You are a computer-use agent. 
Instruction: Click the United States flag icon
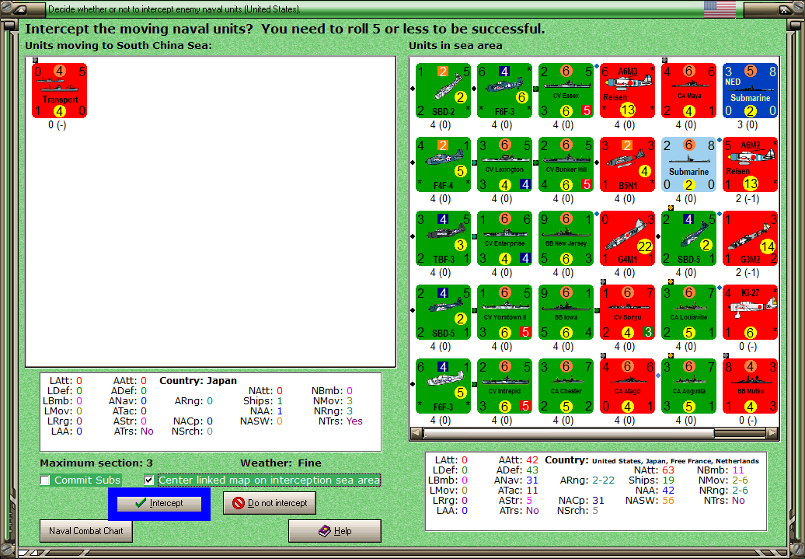720,9
